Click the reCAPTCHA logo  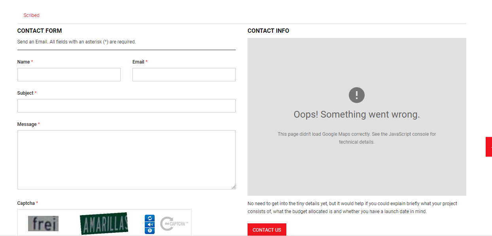coord(174,224)
